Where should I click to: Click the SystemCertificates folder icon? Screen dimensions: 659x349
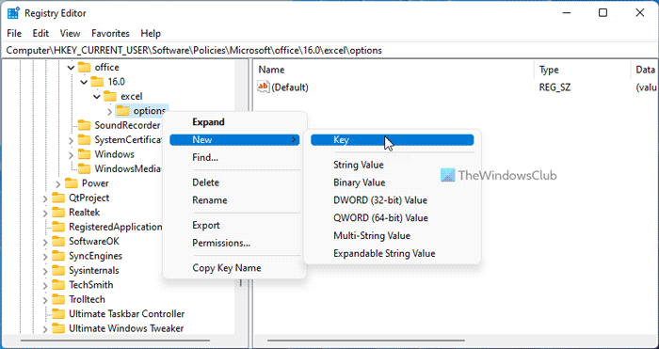[85, 139]
